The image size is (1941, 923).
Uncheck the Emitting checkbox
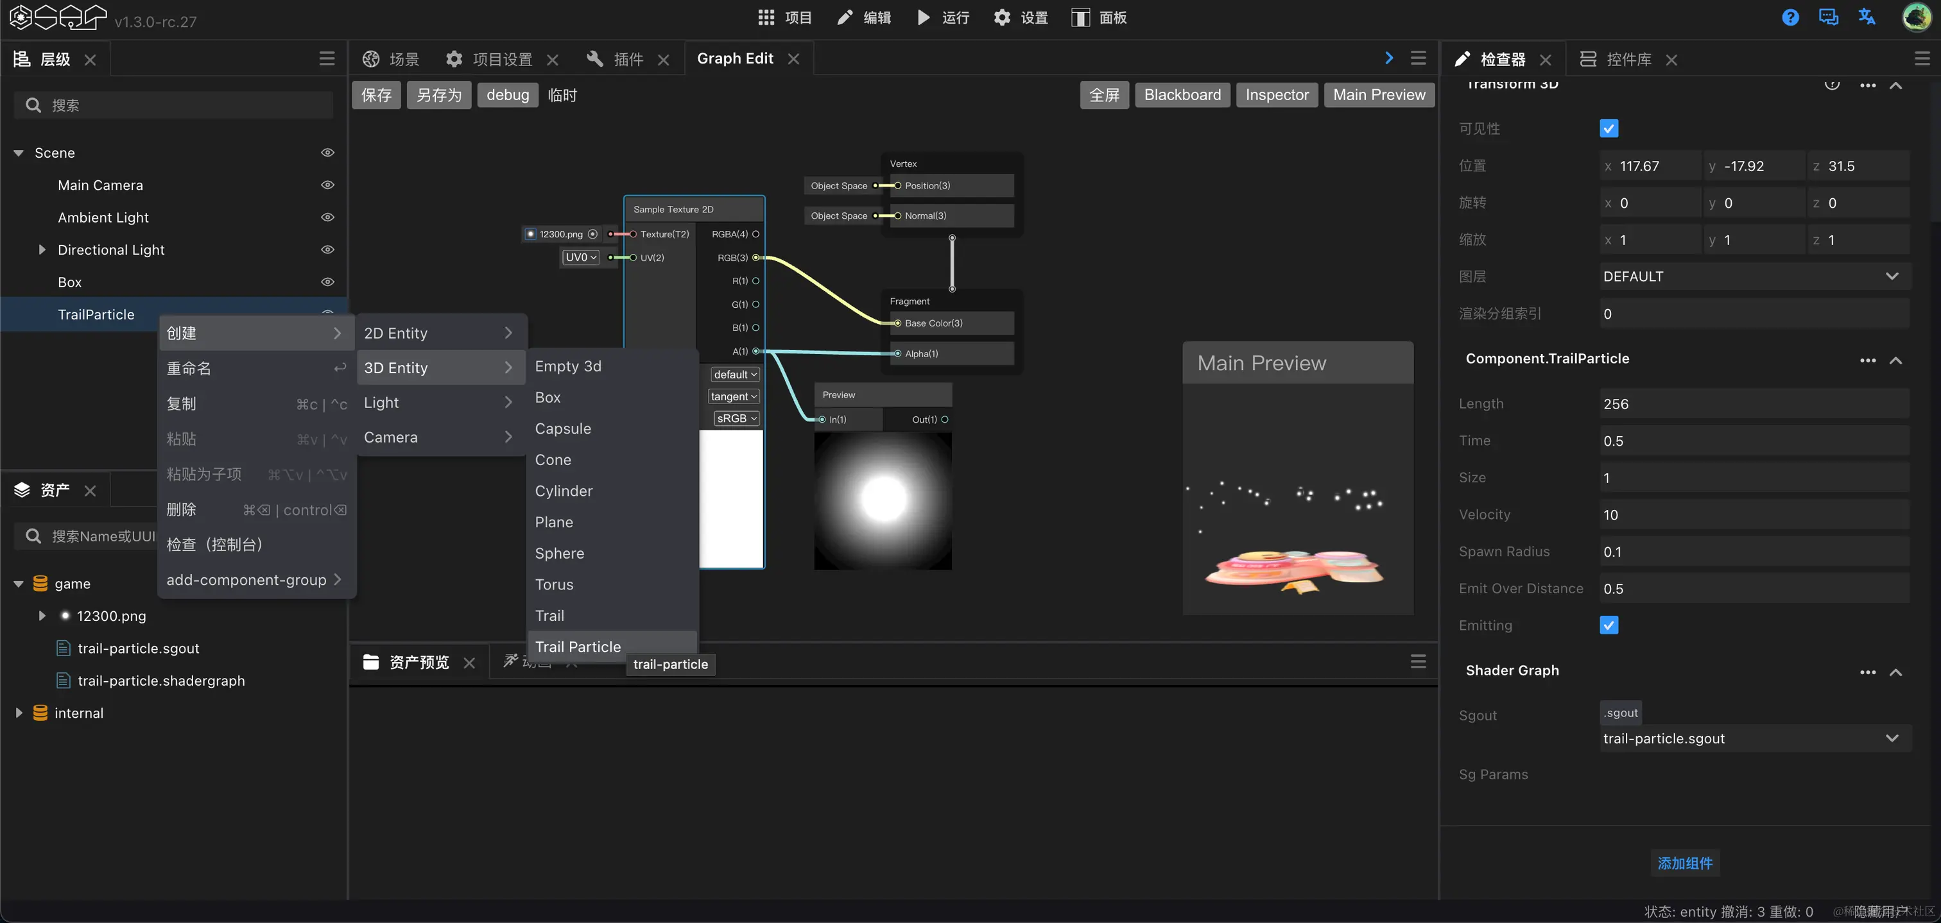click(x=1609, y=625)
